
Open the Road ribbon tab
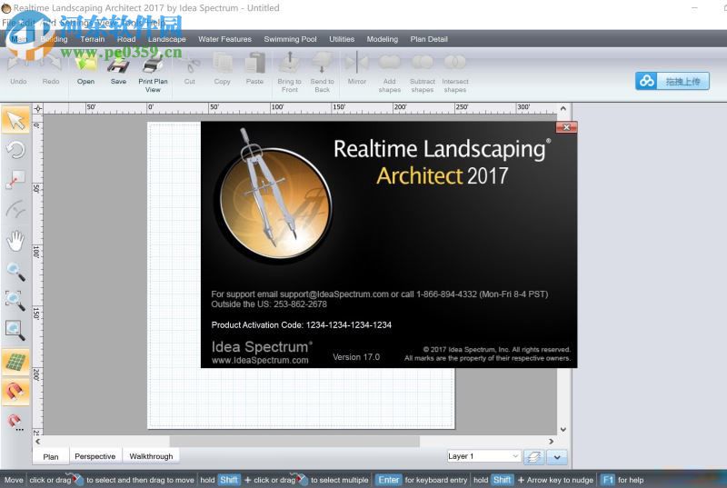pos(126,39)
